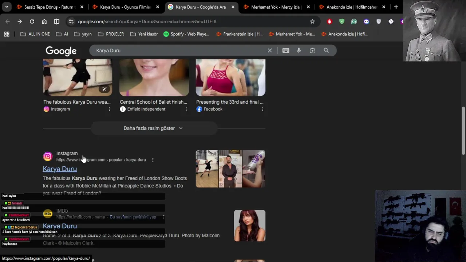Click the address bar URL
This screenshot has width=466, height=262.
147,21
